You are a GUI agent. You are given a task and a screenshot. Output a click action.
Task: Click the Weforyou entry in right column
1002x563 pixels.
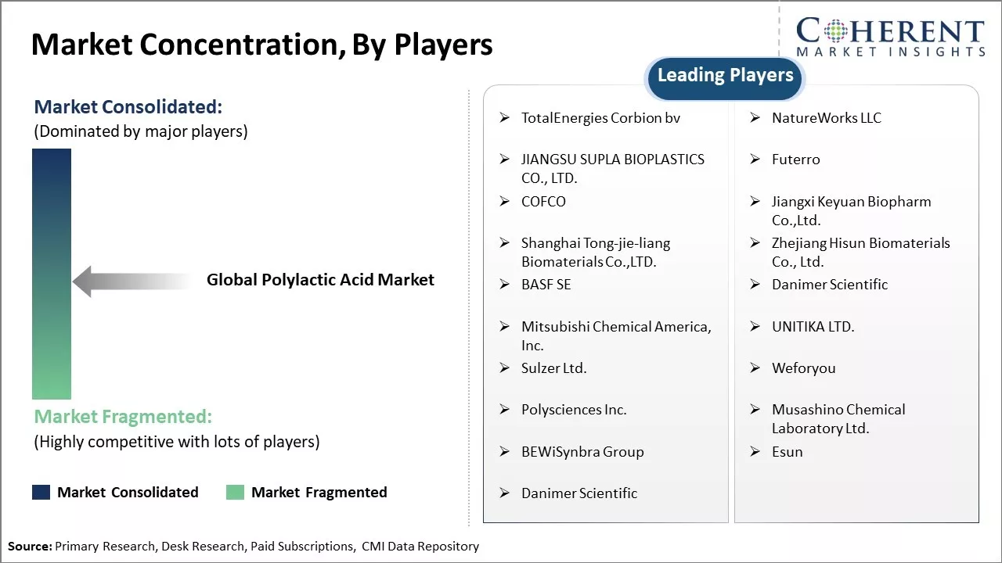[803, 368]
